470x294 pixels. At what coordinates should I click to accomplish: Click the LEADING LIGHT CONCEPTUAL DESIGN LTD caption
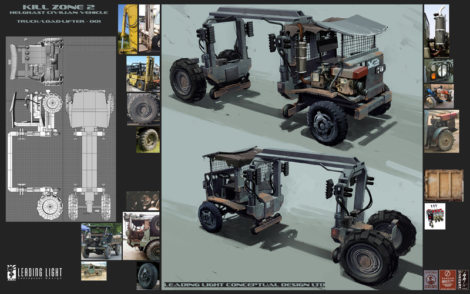[244, 285]
